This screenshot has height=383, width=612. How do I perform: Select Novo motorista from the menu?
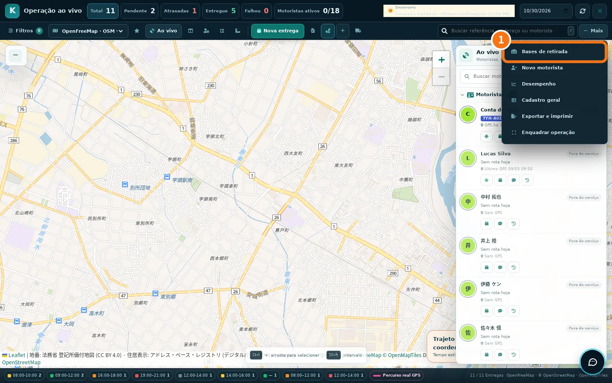pyautogui.click(x=555, y=68)
